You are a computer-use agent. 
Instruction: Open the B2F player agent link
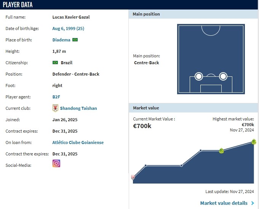[x=56, y=97]
